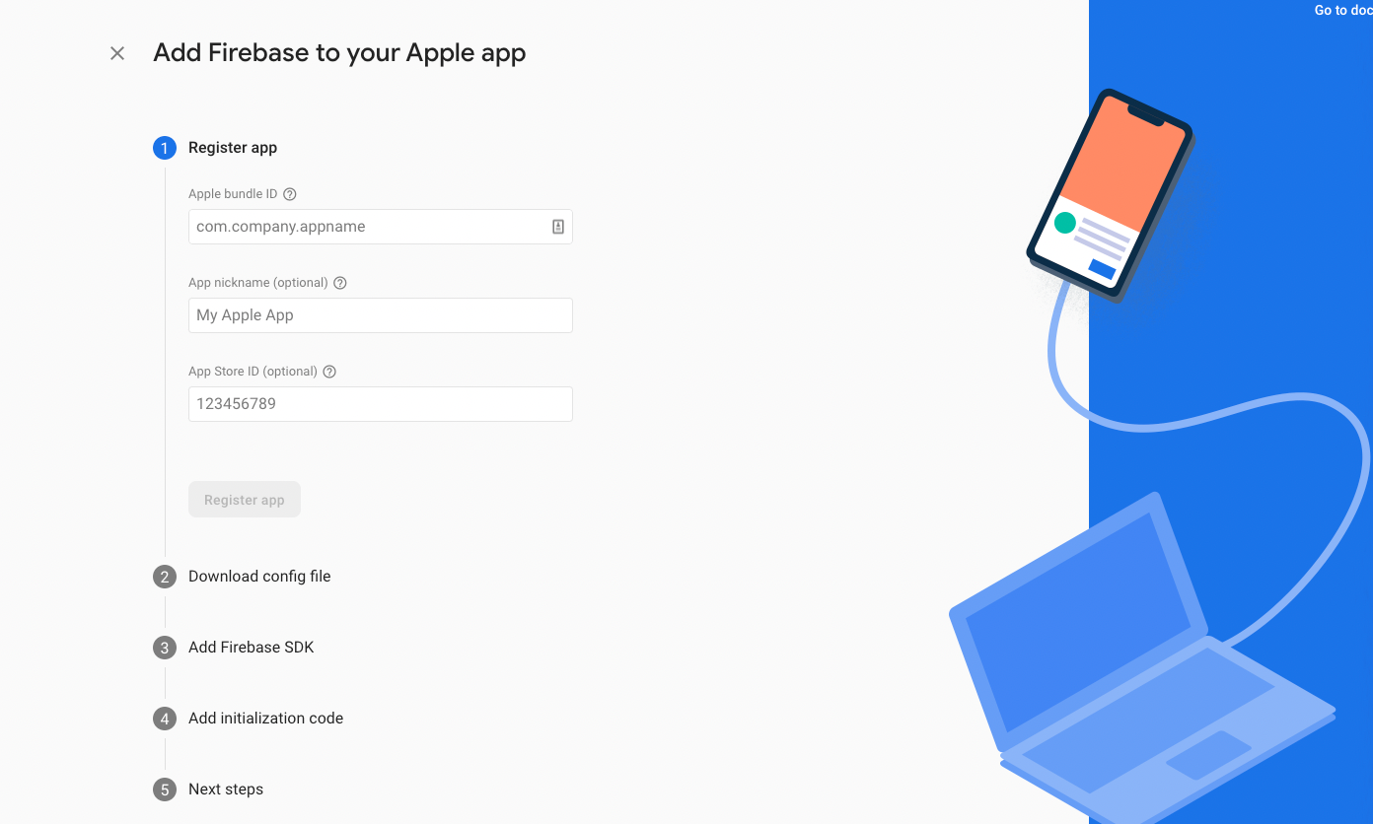Select step 3 circle icon

click(165, 648)
